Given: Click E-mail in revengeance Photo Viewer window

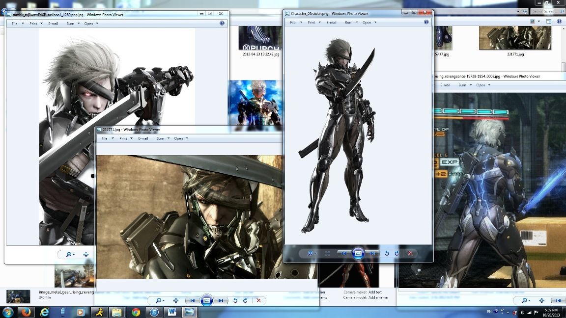Looking at the screenshot, I should tap(445, 85).
